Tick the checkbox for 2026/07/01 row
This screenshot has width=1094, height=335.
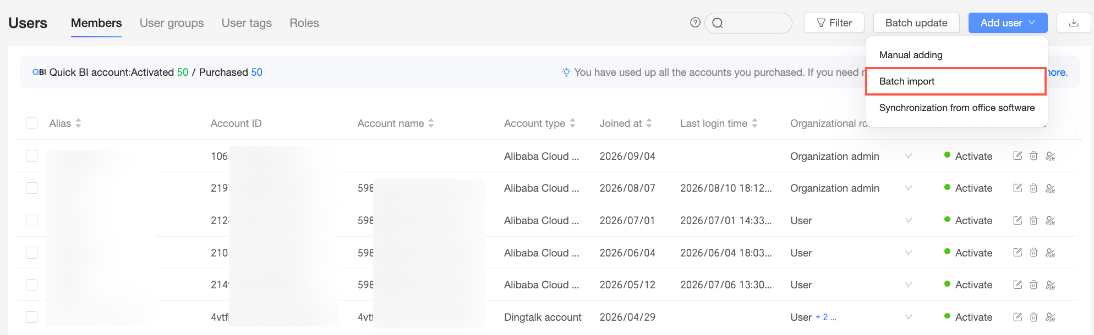[32, 220]
